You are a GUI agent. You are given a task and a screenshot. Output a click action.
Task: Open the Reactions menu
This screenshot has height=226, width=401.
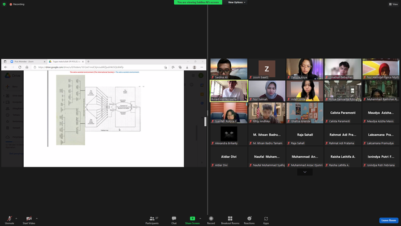249,220
